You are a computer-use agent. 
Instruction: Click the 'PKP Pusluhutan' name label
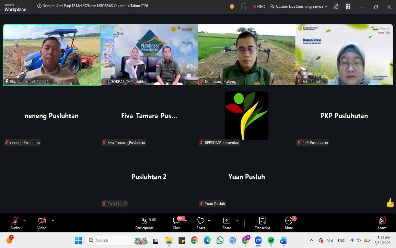pyautogui.click(x=315, y=143)
